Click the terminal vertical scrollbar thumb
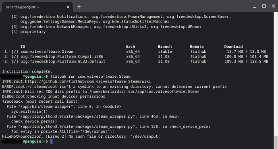The height and width of the screenshot is (149, 278). (x=276, y=143)
